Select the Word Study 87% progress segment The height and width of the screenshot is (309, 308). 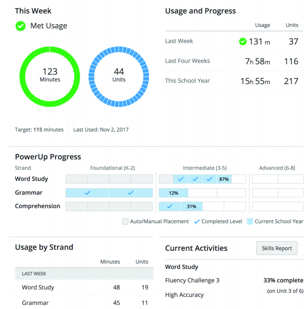tap(224, 179)
